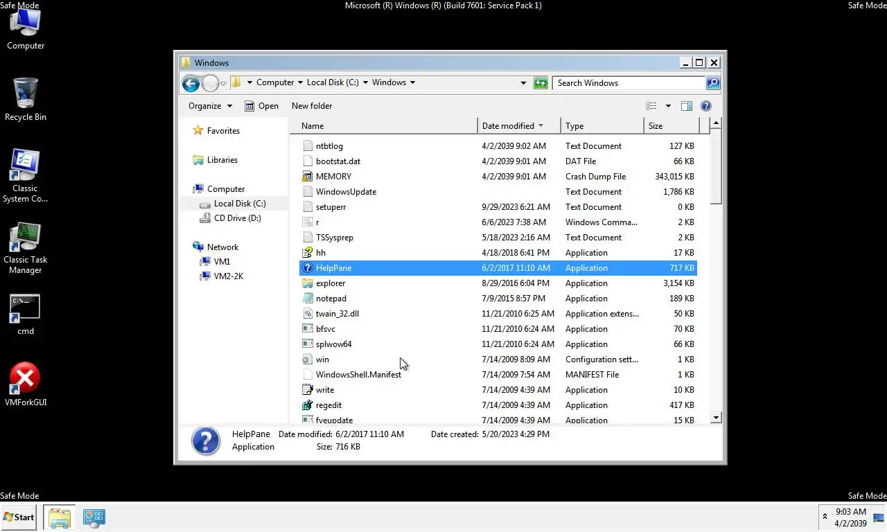Select the Classic Task Manager desktop shortcut
Screen dimensions: 887x532
click(x=26, y=249)
